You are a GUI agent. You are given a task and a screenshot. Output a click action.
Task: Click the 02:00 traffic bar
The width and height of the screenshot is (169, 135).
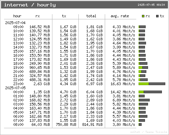pos(144,100)
